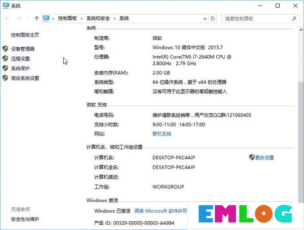Refresh the page with the refresh icon
Screen dimensions: 304x230
pos(213,19)
